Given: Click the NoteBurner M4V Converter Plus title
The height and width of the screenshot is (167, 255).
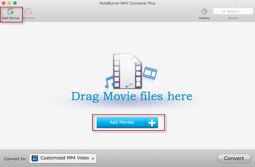Looking at the screenshot, I should (x=127, y=3).
